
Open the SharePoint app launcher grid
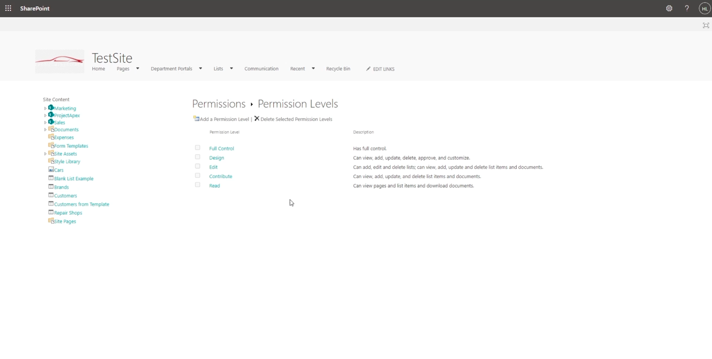click(8, 8)
